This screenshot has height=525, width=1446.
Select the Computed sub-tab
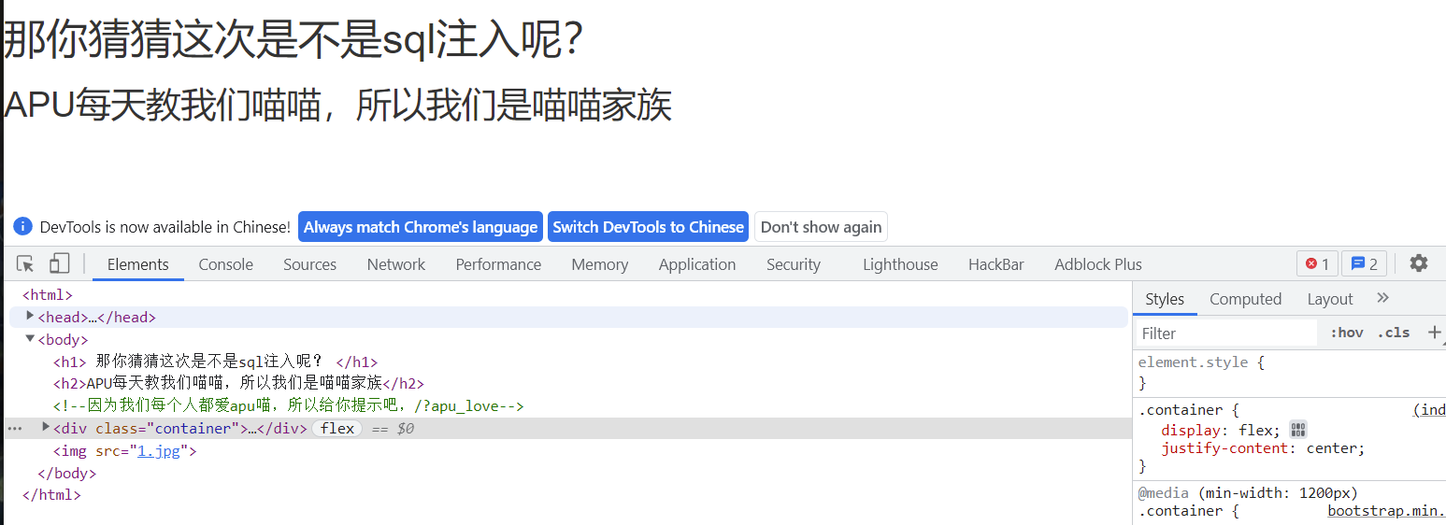tap(1245, 299)
